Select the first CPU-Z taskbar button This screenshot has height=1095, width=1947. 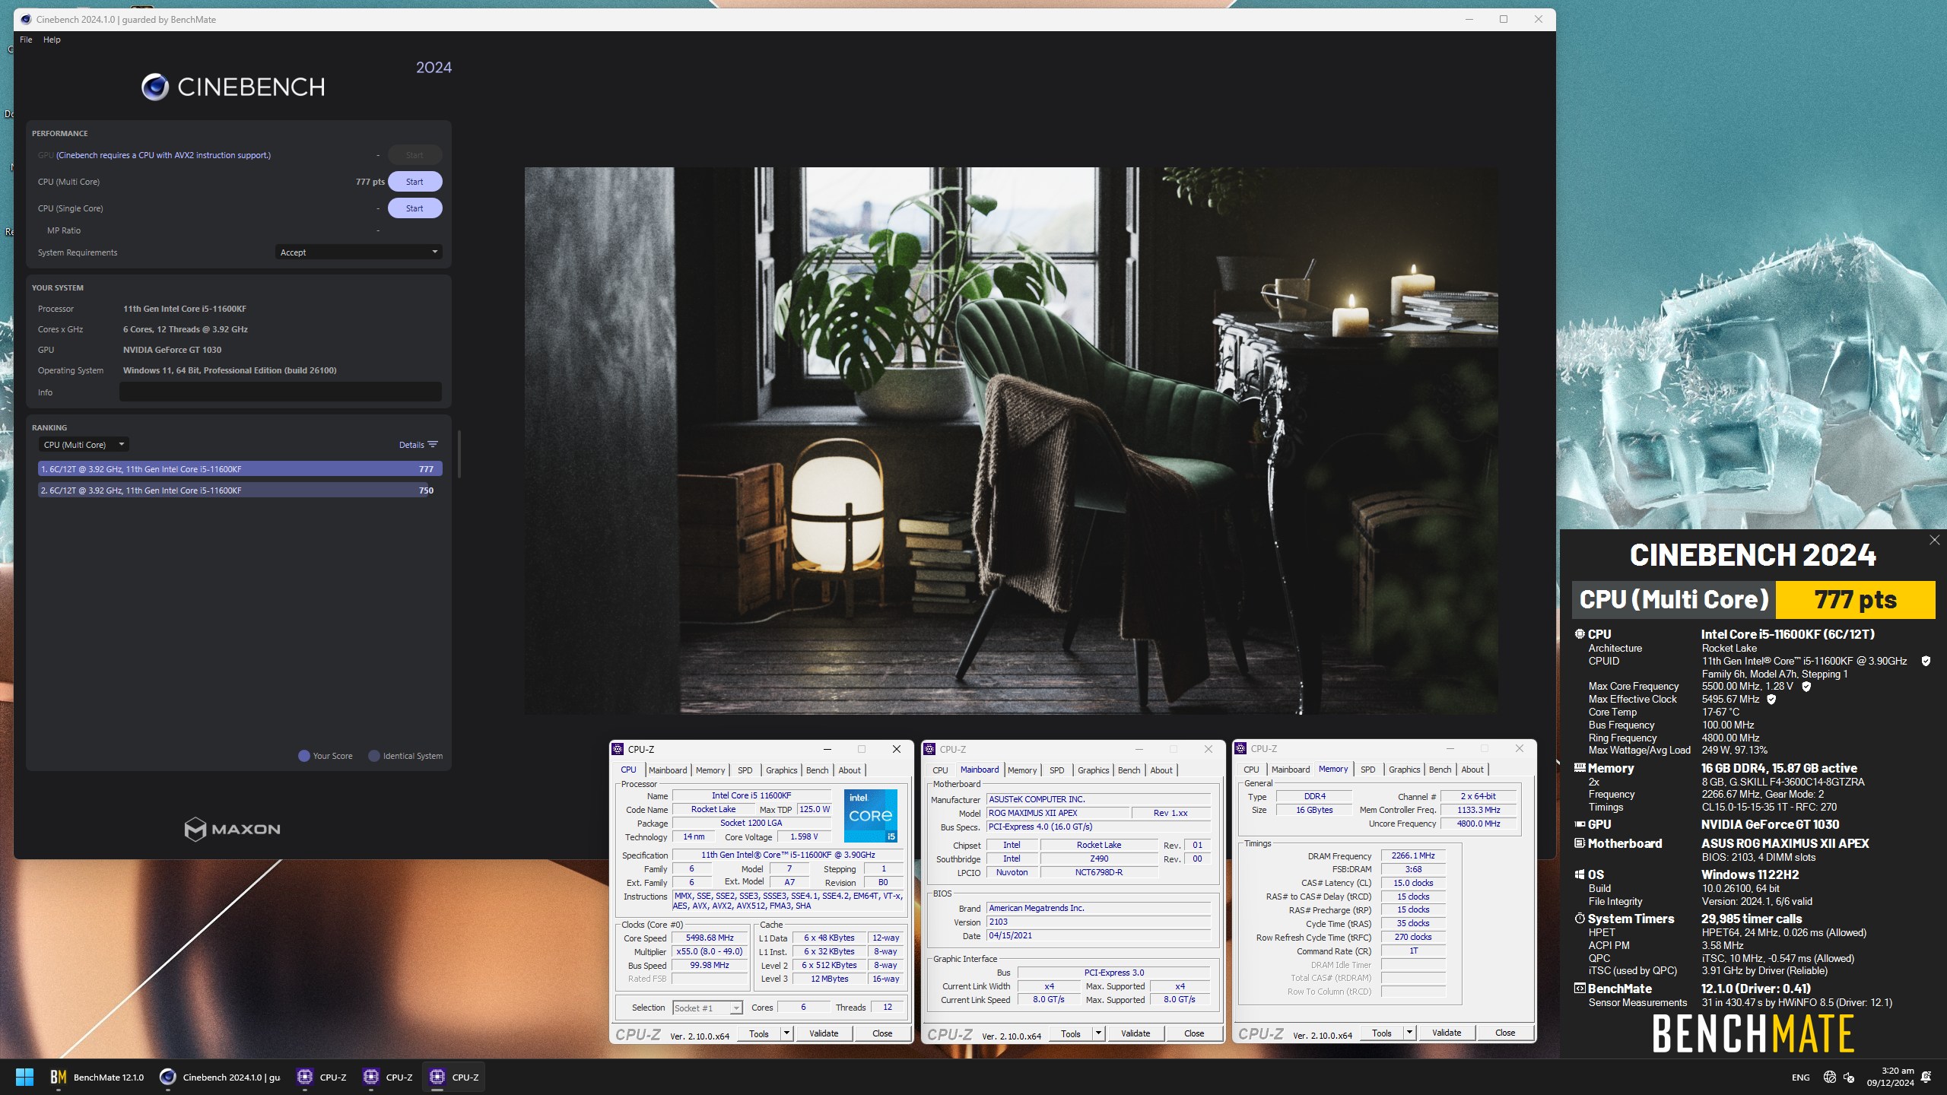[x=322, y=1077]
